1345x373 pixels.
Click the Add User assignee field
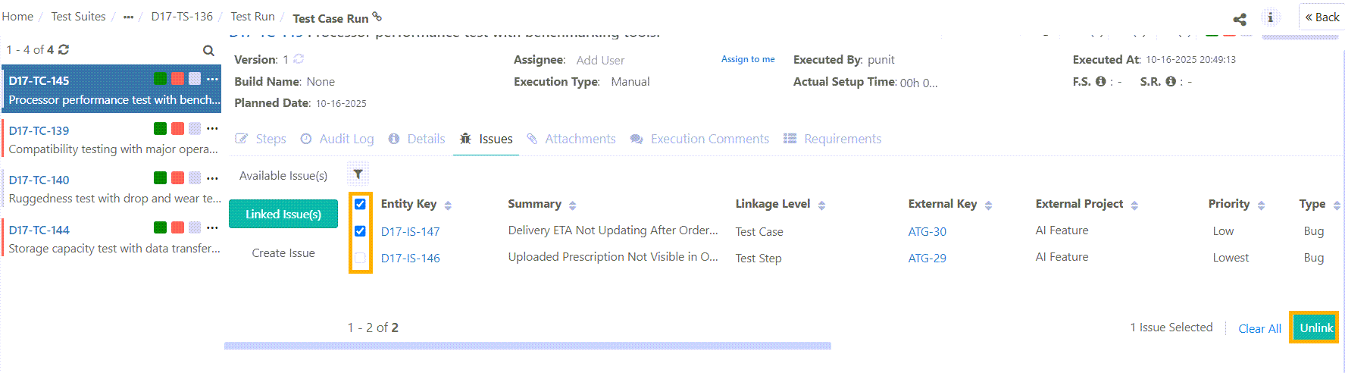(600, 60)
